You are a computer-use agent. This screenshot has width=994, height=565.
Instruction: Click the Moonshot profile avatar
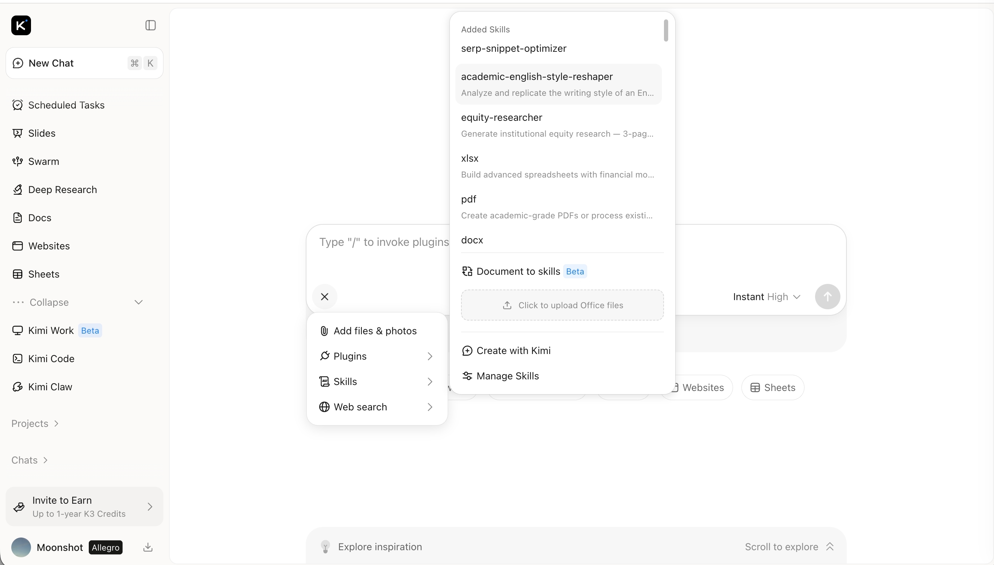[x=21, y=547]
